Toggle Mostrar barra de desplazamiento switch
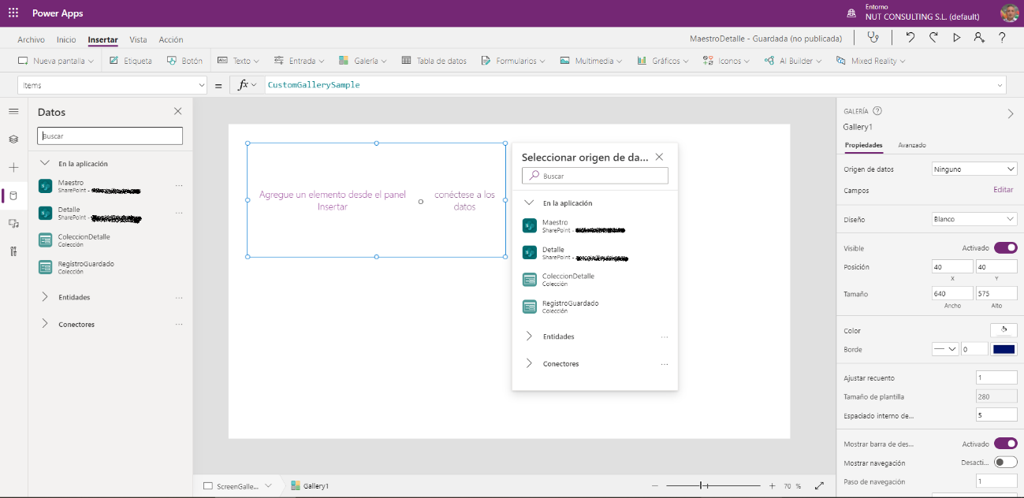 [x=1006, y=444]
